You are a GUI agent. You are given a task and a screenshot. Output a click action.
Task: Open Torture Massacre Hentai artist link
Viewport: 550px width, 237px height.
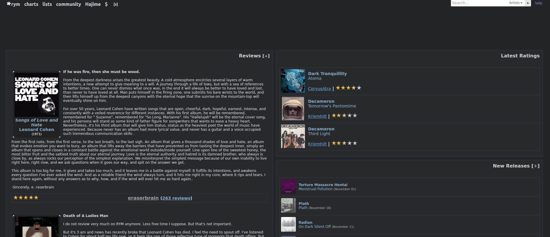[323, 185]
